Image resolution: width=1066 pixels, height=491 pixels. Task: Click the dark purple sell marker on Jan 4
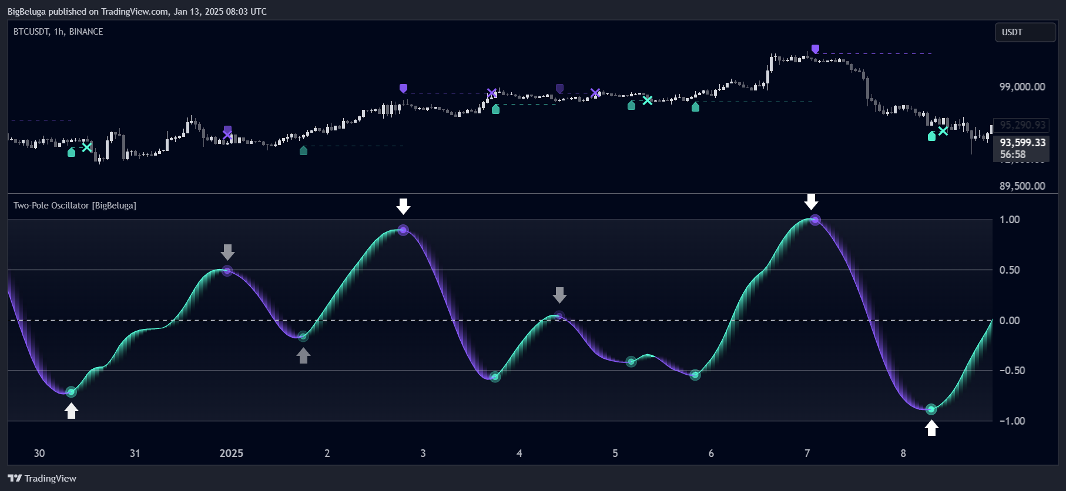click(x=559, y=88)
